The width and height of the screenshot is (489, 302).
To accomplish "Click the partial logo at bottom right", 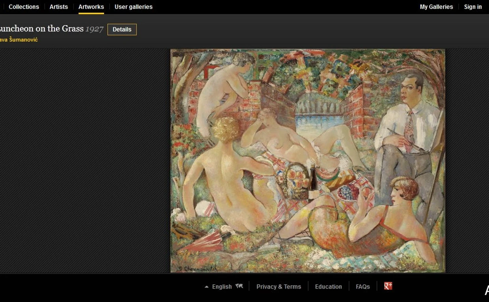I will 486,291.
